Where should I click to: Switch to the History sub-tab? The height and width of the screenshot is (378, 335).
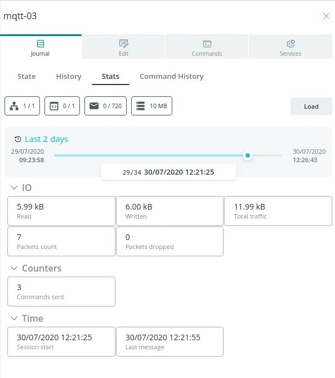(x=69, y=77)
